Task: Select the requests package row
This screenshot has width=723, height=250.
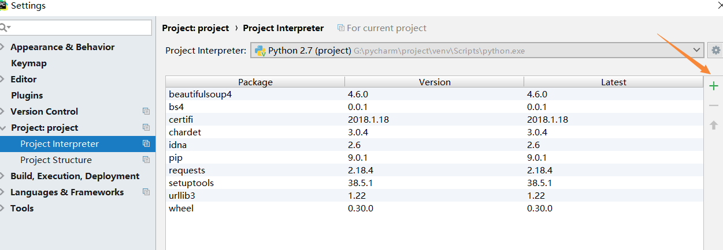Action: [x=435, y=170]
